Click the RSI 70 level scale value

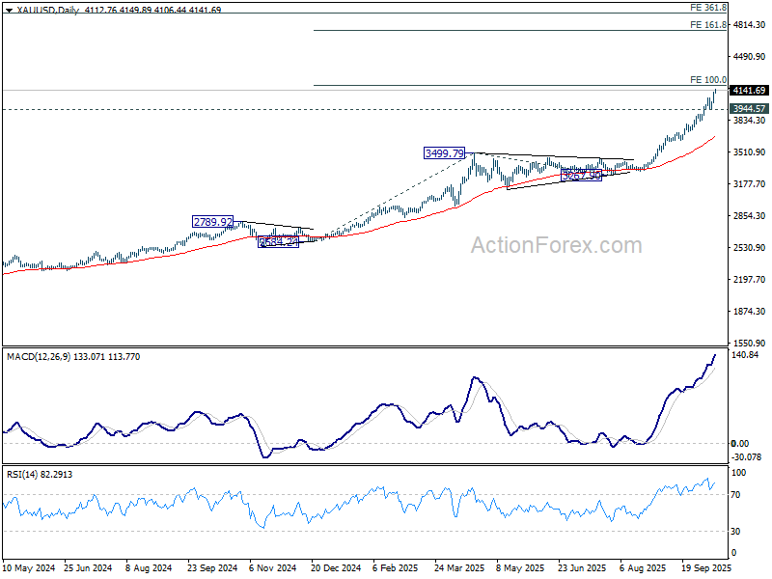pyautogui.click(x=736, y=495)
